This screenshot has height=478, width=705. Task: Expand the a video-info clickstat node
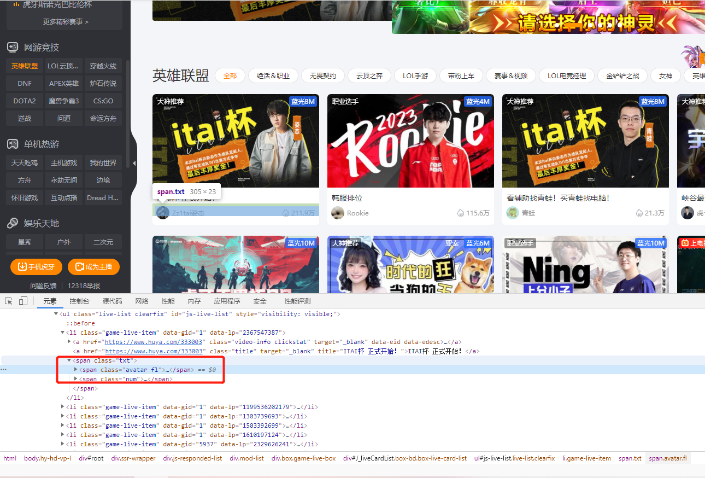pyautogui.click(x=69, y=342)
